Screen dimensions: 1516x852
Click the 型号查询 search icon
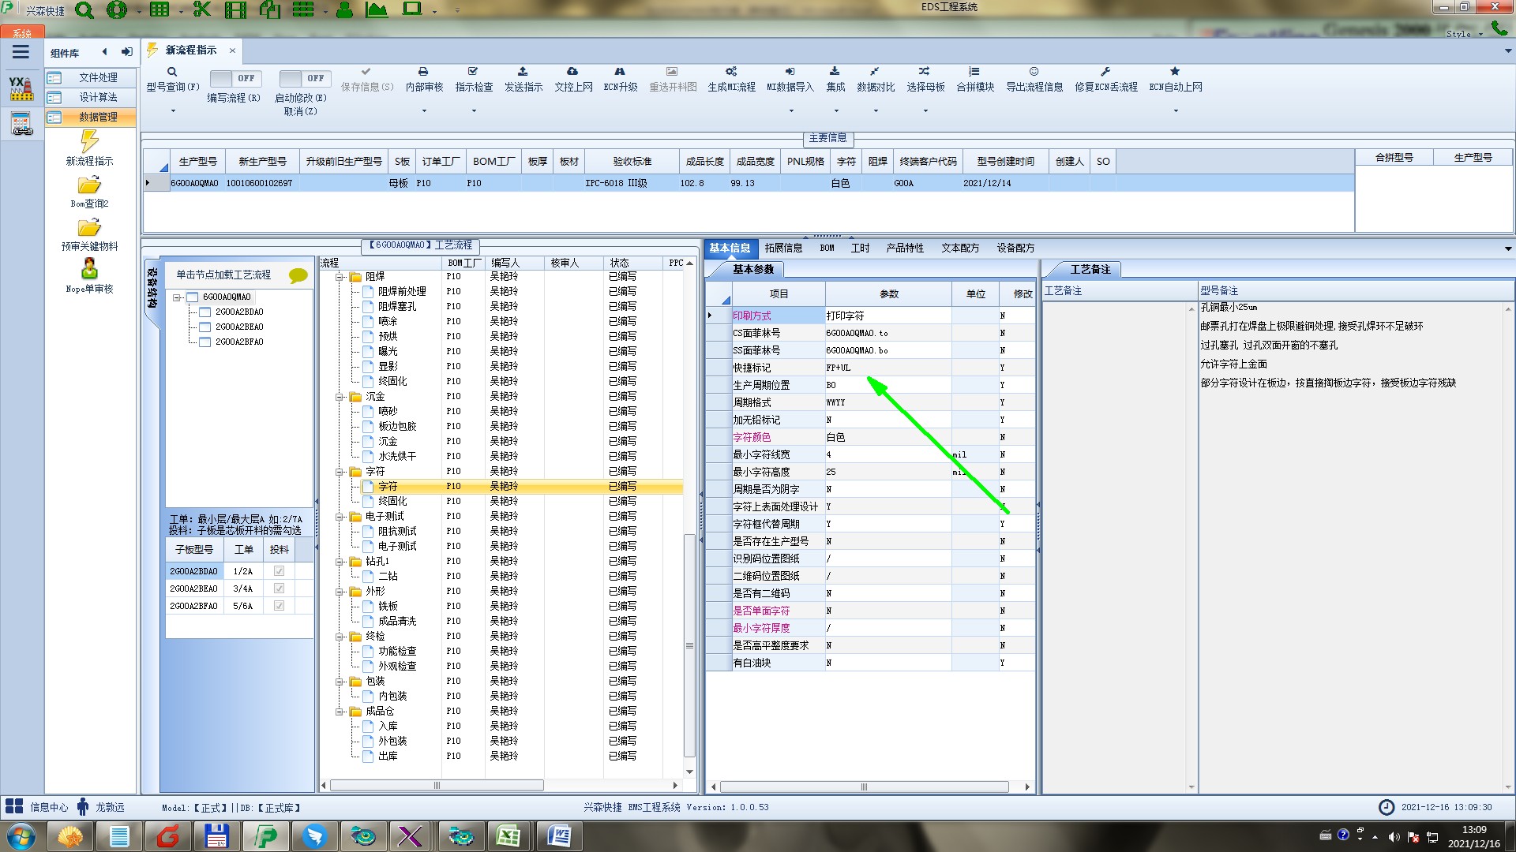click(171, 72)
